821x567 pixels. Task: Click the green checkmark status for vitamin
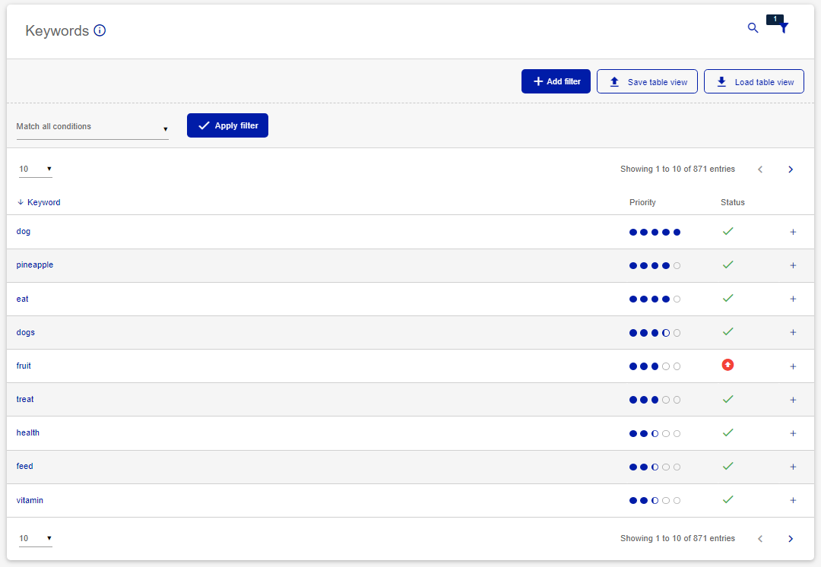pyautogui.click(x=727, y=499)
